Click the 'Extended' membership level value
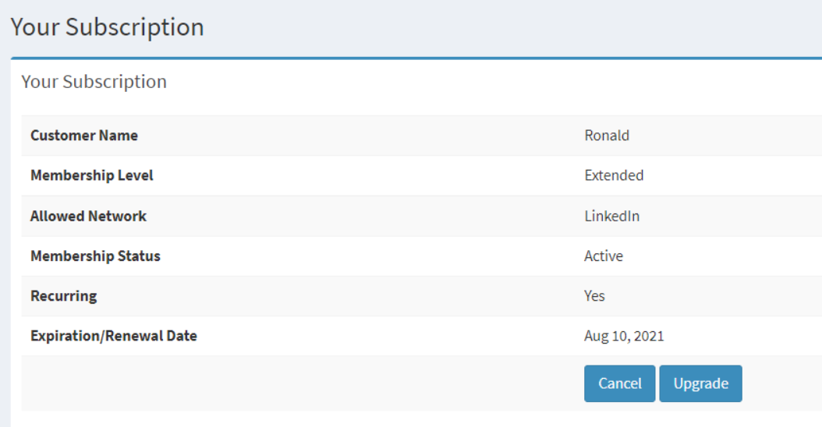The height and width of the screenshot is (427, 822). point(614,175)
